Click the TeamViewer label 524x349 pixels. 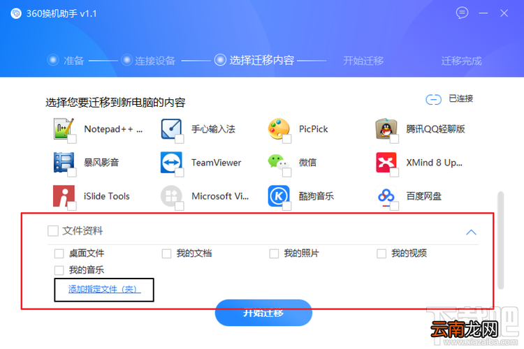216,163
